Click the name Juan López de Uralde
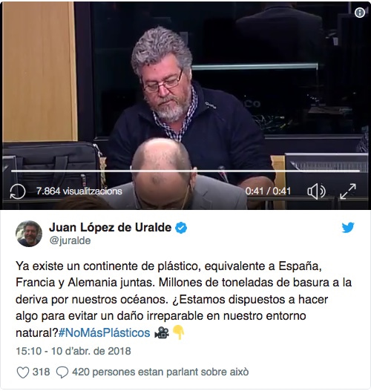This screenshot has height=391, width=371. 110,228
